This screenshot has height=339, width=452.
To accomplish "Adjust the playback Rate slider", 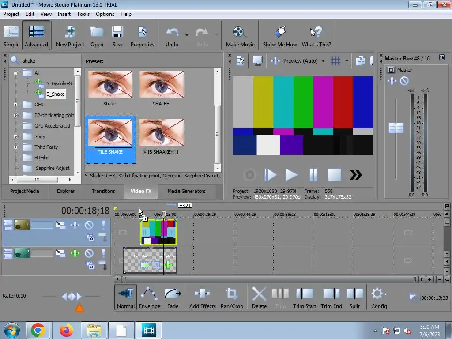I will (x=72, y=296).
